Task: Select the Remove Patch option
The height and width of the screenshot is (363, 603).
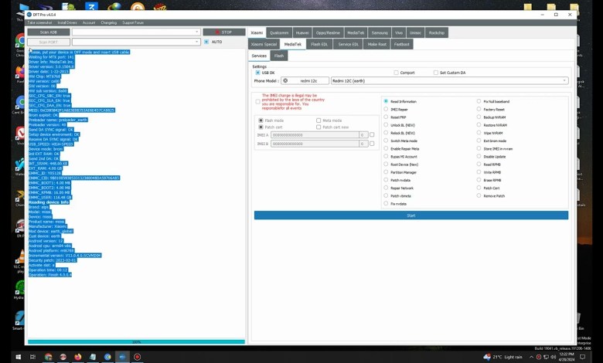Action: (x=479, y=196)
